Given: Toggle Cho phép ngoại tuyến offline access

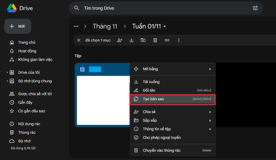Looking at the screenshot, I should tap(173, 137).
